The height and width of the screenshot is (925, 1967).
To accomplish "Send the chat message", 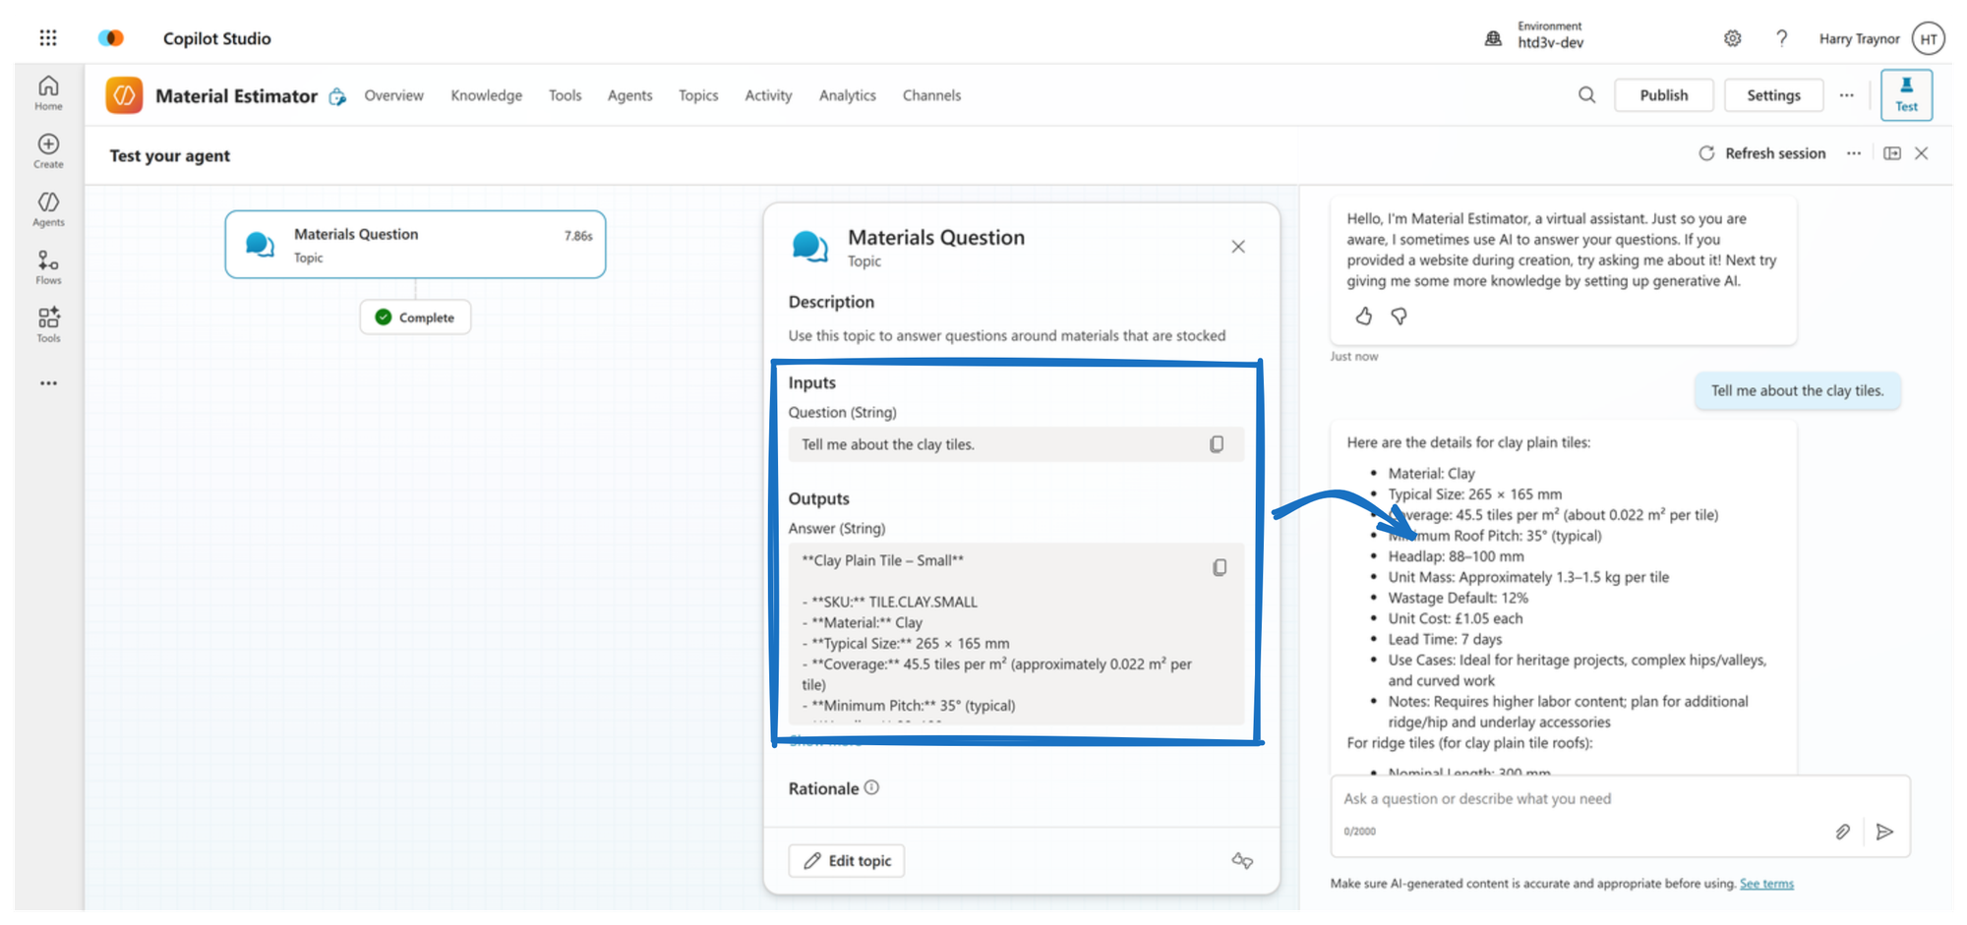I will point(1884,832).
